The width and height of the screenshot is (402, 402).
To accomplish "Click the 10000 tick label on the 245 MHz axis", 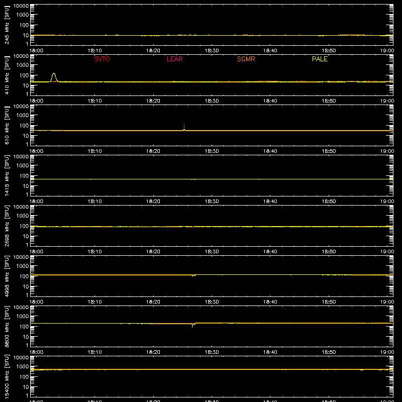I will 21,6.
